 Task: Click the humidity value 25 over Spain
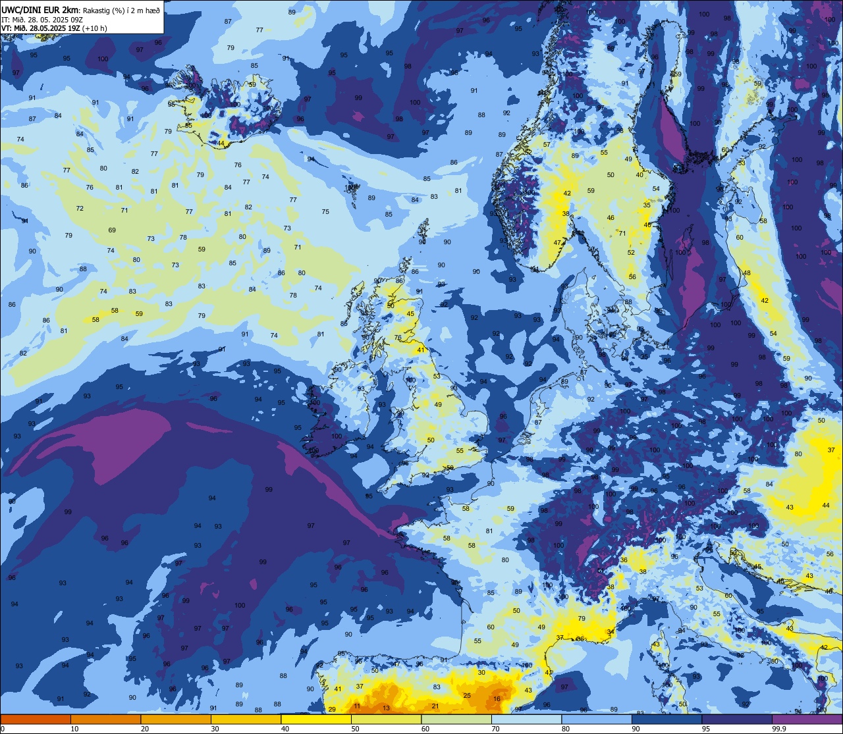[467, 695]
